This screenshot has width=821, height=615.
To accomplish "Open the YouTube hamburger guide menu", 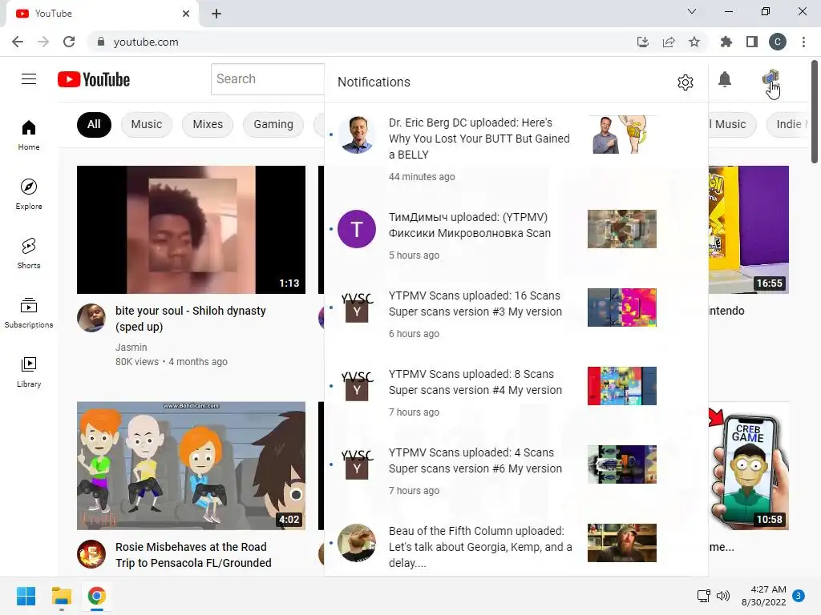I will [29, 79].
